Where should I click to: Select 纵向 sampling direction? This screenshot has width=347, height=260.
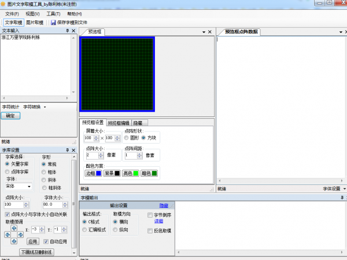(115, 230)
